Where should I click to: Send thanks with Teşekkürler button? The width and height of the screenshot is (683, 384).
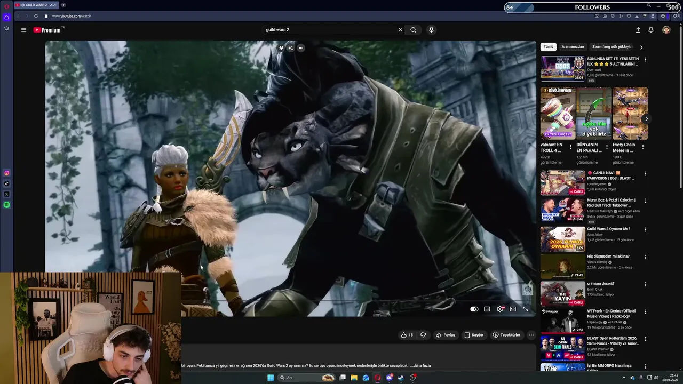coord(506,335)
